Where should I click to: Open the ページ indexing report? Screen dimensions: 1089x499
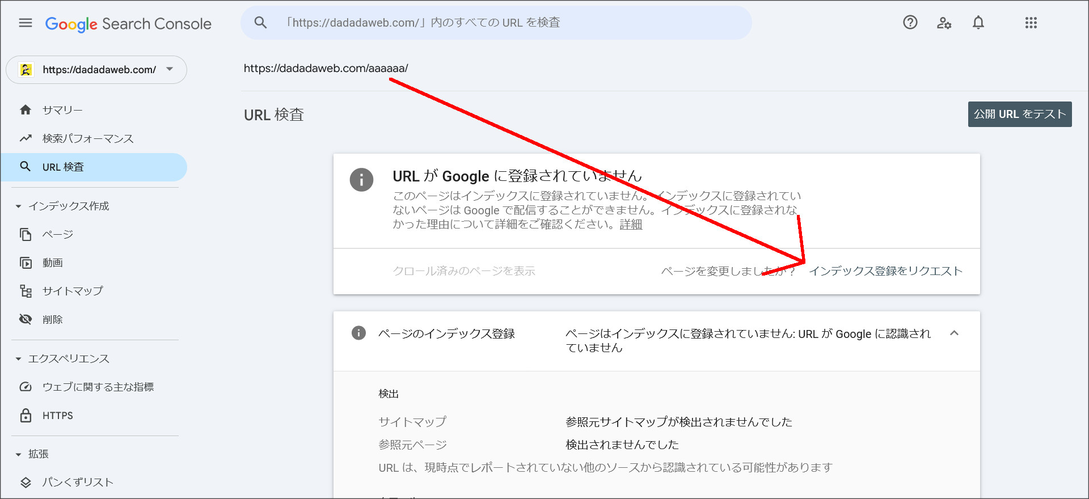[x=94, y=234]
